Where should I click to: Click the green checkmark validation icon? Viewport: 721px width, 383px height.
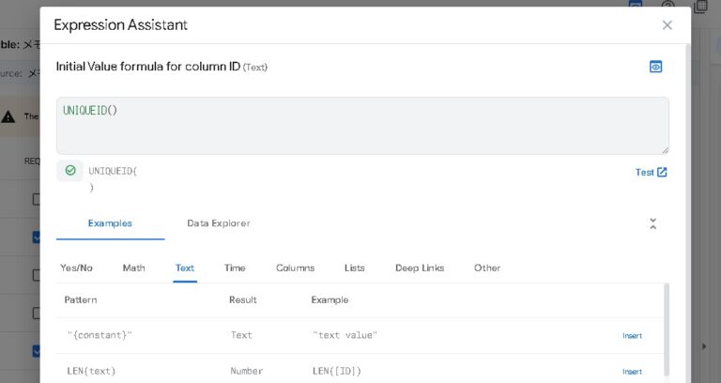[69, 171]
